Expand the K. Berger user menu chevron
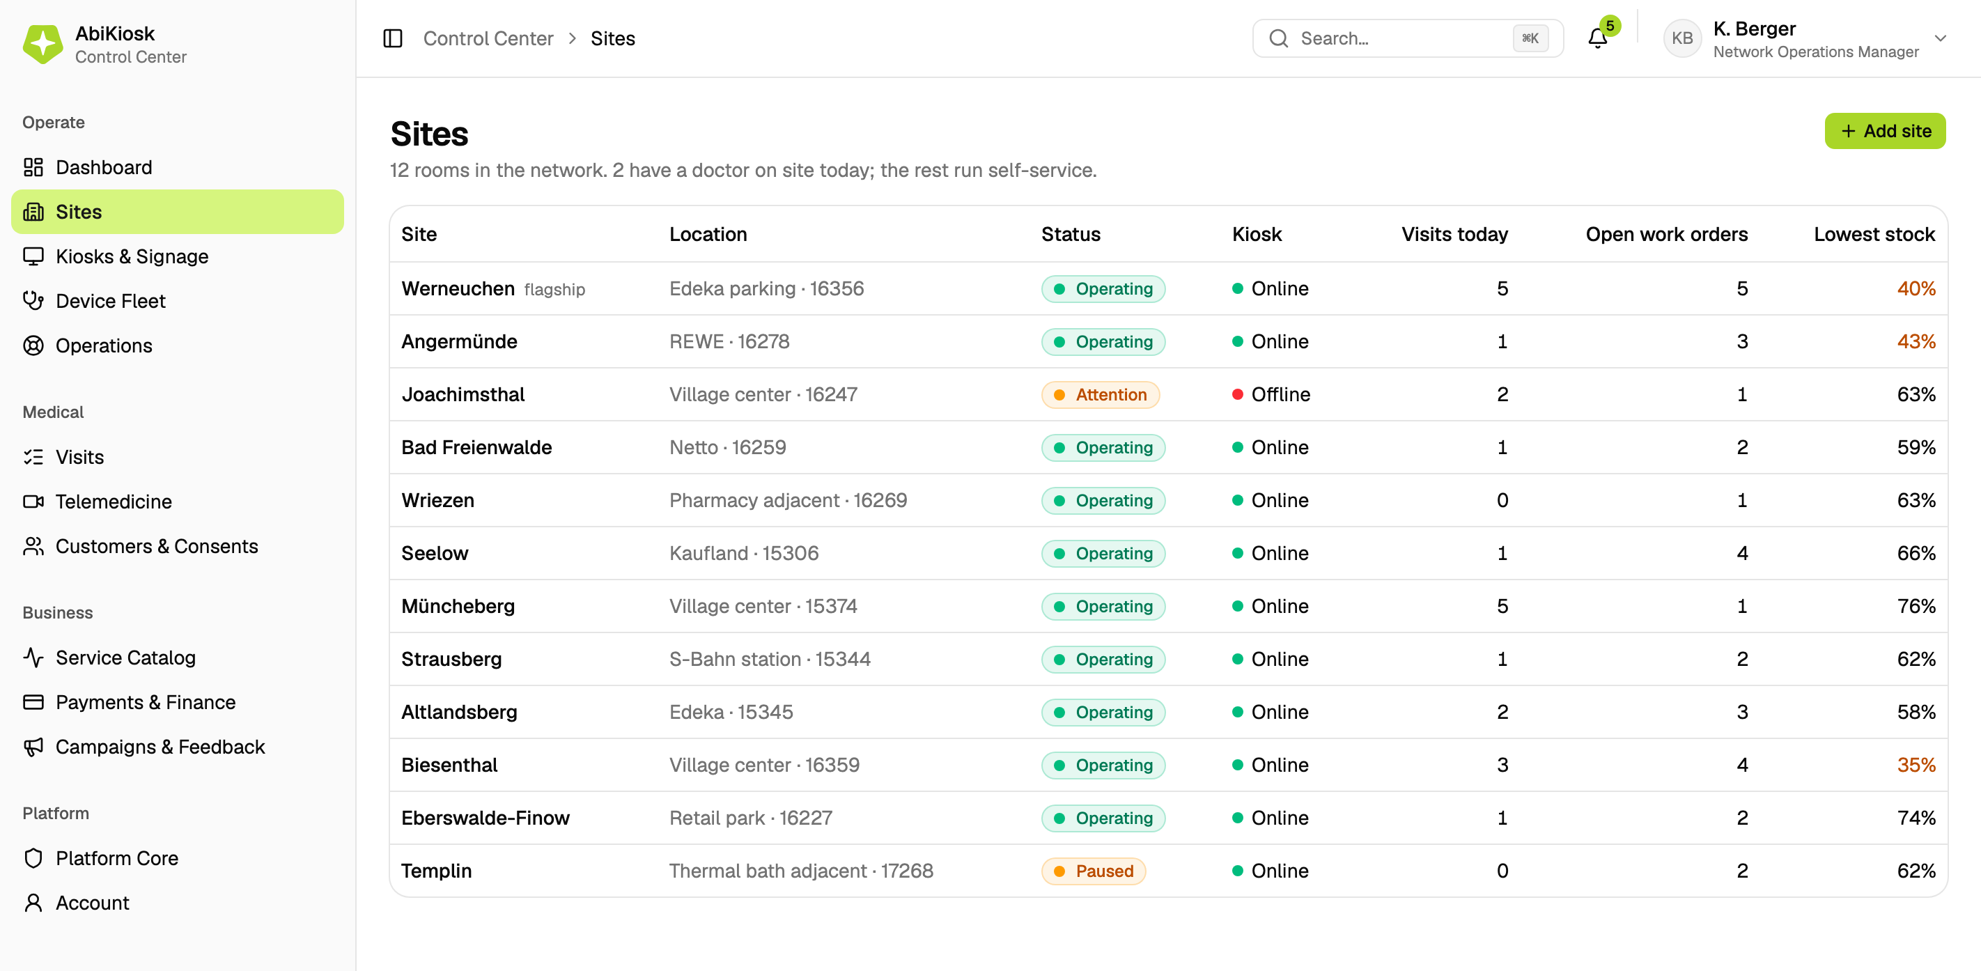1981x971 pixels. point(1940,38)
